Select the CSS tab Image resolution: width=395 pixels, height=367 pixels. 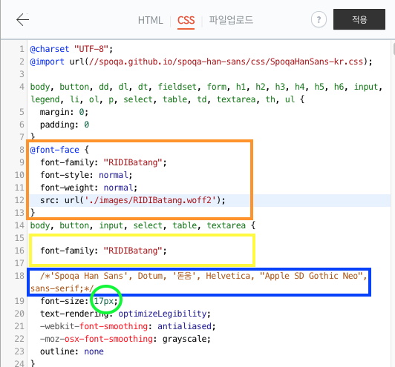click(186, 20)
